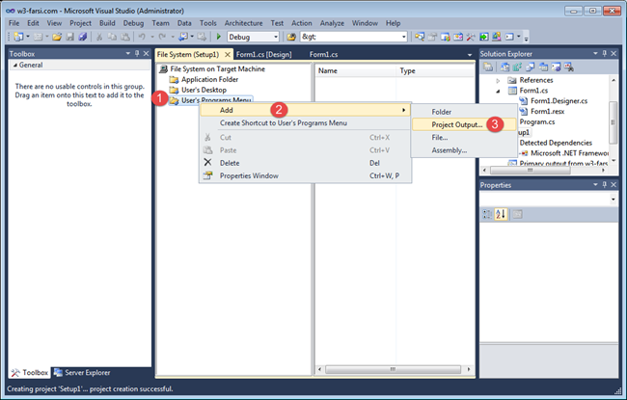Toggle auto-hide pin on Properties panel

pos(604,184)
